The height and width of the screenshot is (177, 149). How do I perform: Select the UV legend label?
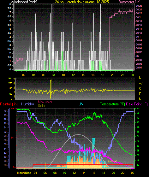(81, 104)
